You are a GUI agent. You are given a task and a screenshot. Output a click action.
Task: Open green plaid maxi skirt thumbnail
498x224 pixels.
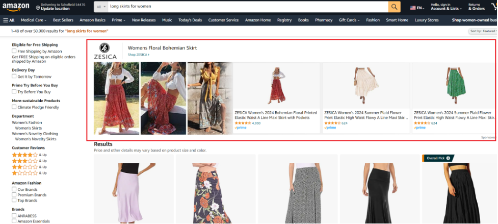456,86
